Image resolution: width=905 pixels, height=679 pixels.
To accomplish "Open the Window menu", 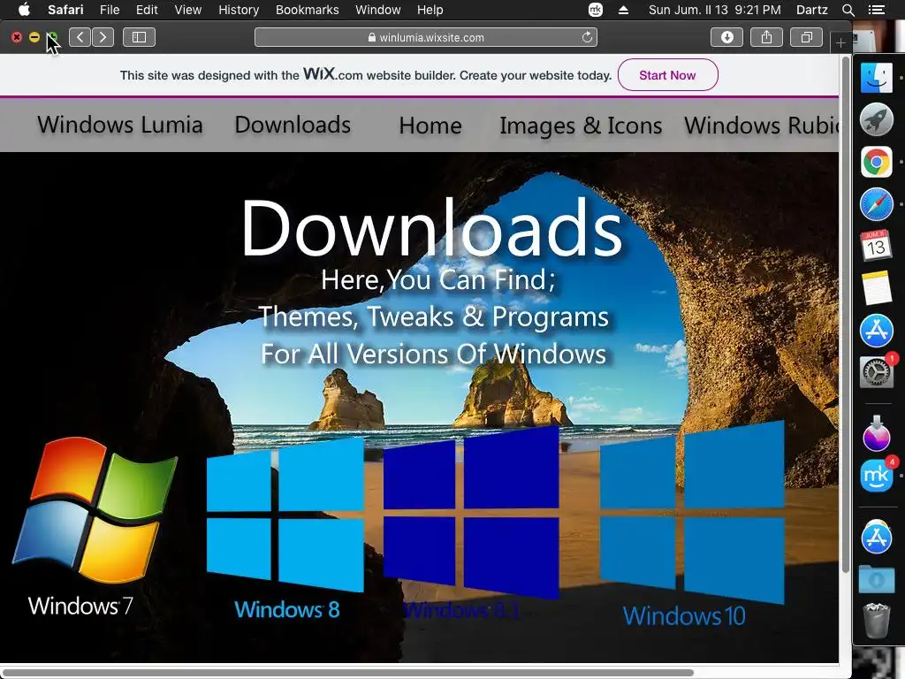I will (378, 10).
